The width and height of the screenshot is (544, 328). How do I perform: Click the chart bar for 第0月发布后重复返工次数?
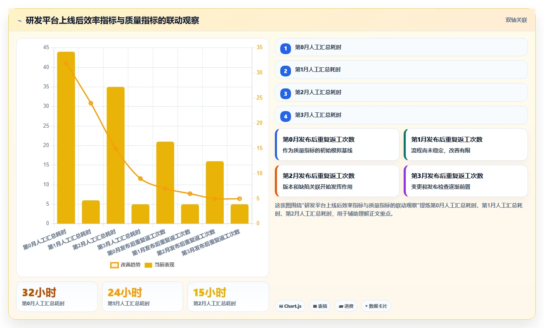(x=165, y=183)
